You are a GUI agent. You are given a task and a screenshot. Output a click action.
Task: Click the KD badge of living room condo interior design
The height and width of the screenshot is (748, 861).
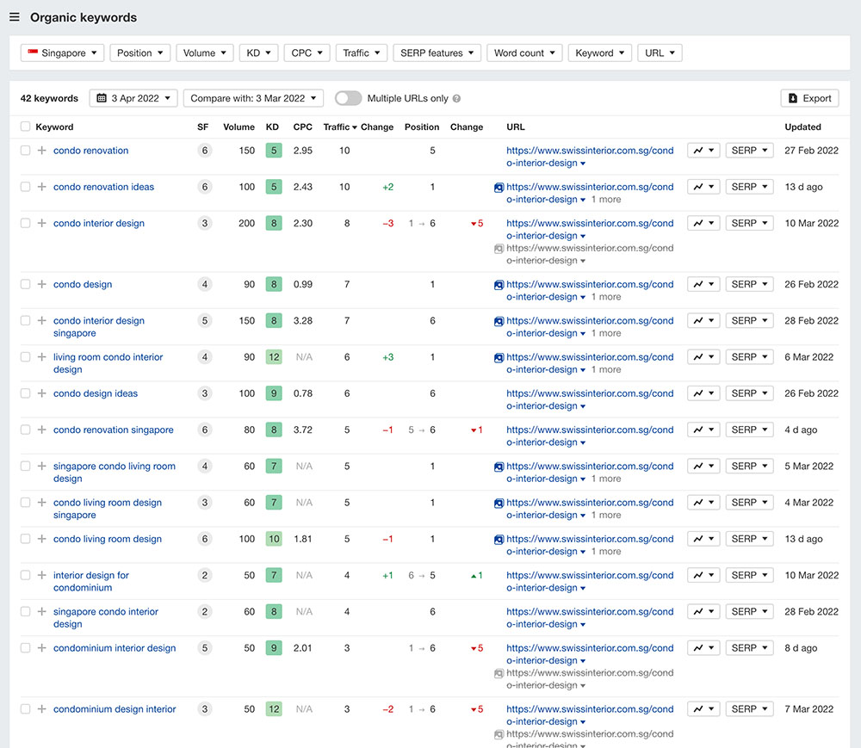(x=273, y=357)
